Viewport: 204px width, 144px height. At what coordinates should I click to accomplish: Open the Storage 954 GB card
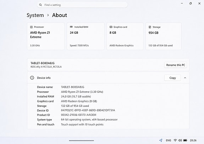[164, 36]
